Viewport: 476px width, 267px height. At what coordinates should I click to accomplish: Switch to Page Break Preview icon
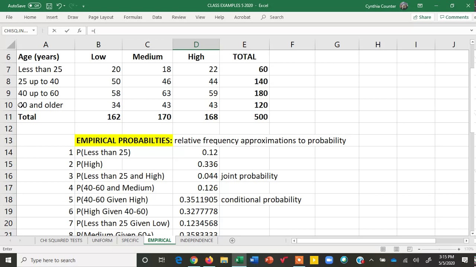point(409,249)
